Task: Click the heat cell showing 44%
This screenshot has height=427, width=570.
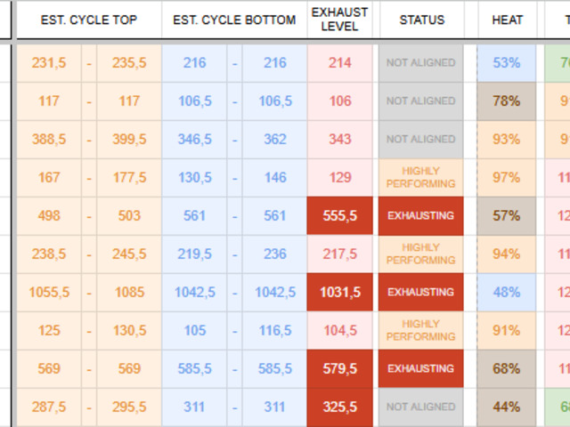Action: 506,407
